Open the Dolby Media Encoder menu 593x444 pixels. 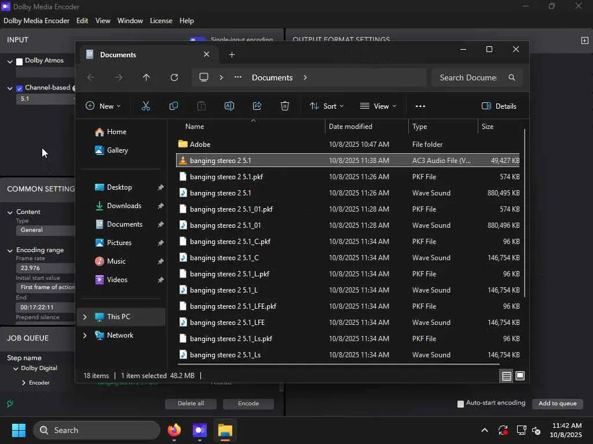[36, 21]
